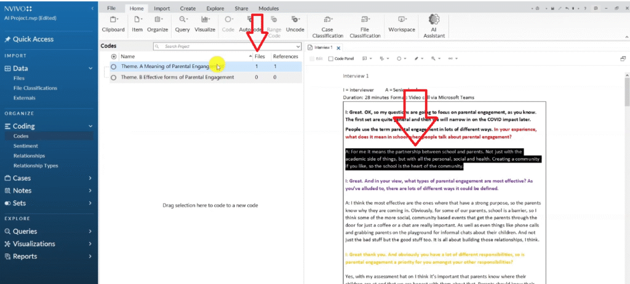
Task: Enable the Code Panel checkbox
Action: click(331, 59)
